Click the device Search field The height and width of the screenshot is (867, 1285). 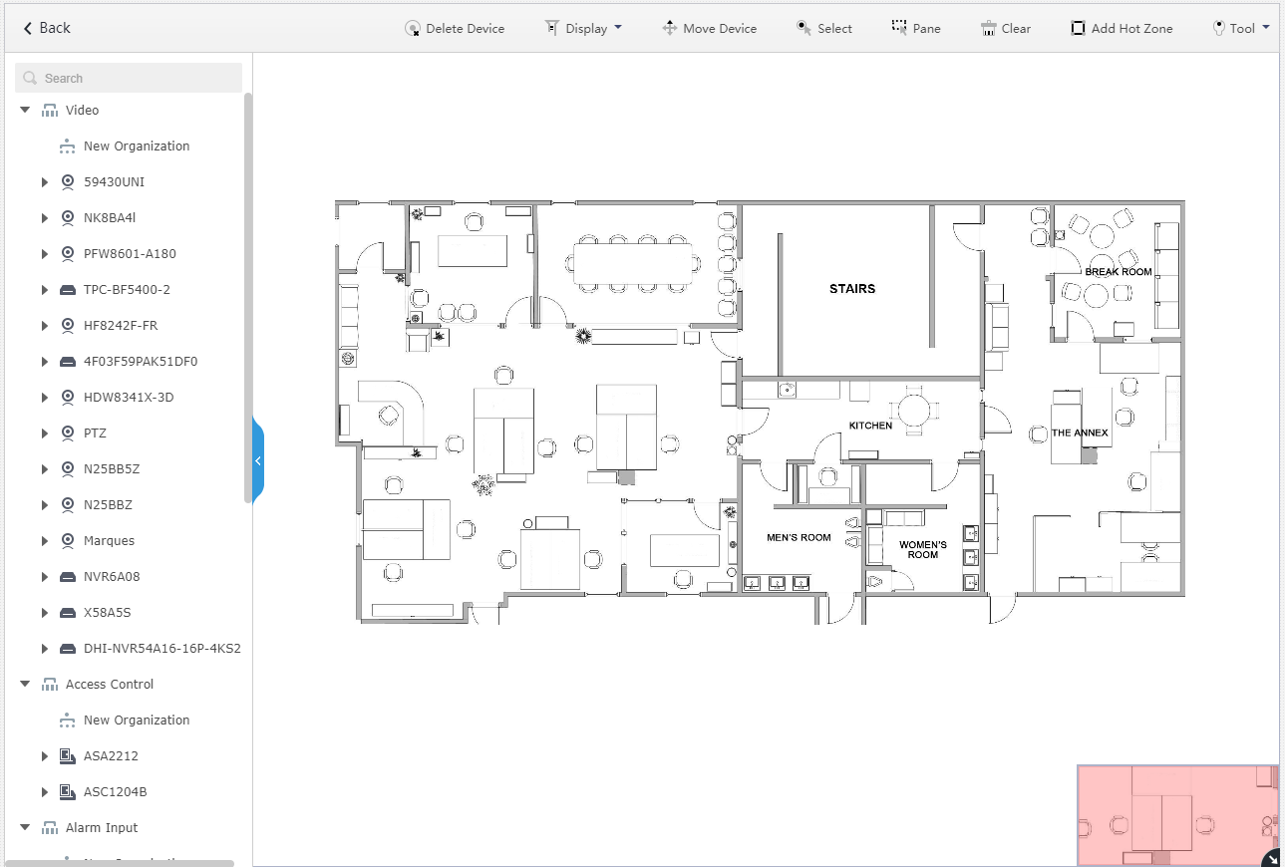(129, 78)
